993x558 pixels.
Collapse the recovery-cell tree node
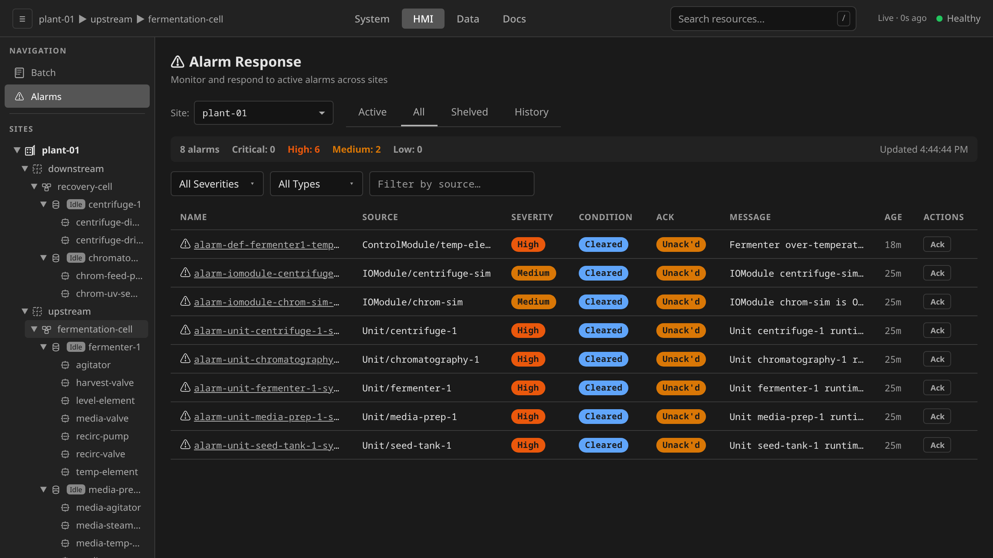(34, 186)
